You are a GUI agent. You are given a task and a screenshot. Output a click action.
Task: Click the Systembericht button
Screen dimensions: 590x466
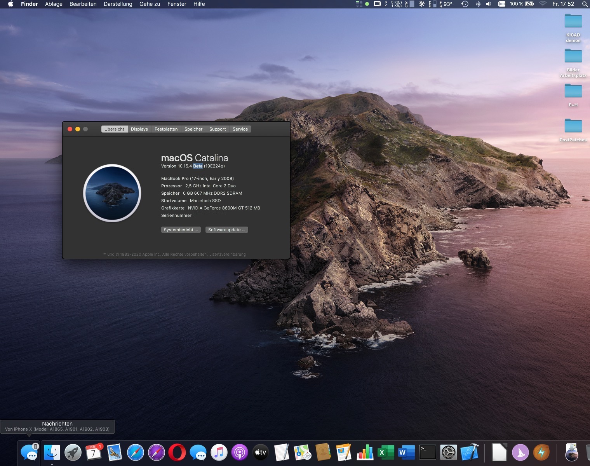[181, 230]
